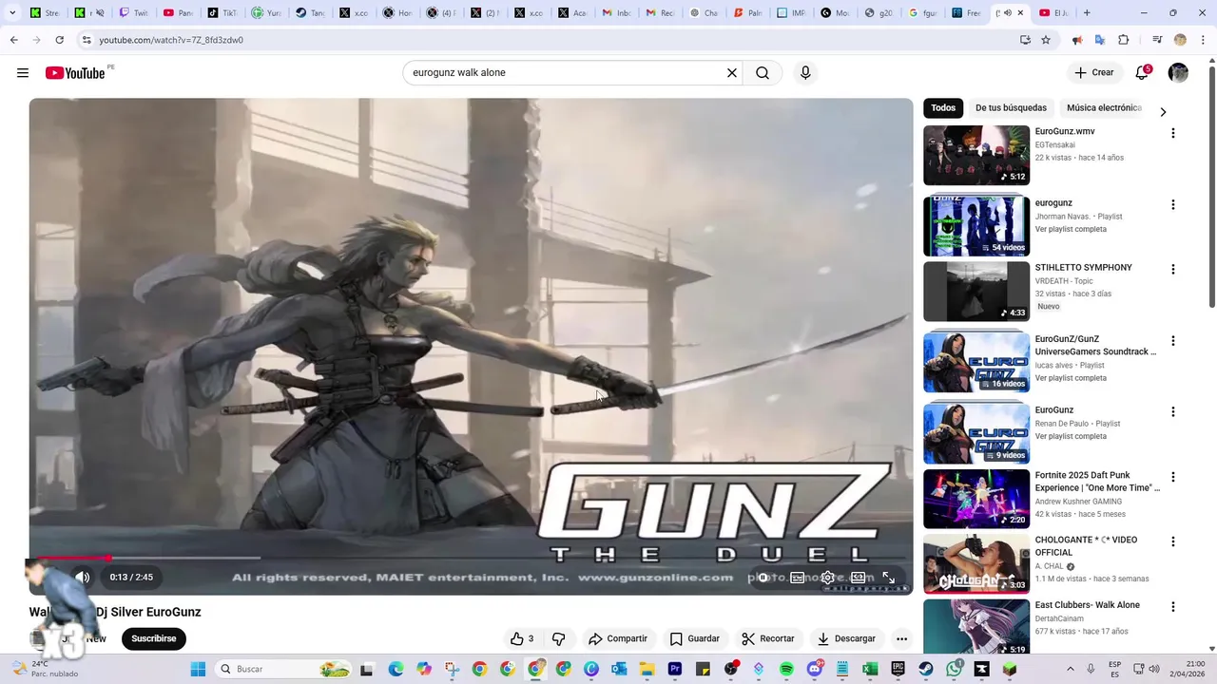
Task: Open the Fortnite Daft Punk video thumbnail
Action: [976, 499]
